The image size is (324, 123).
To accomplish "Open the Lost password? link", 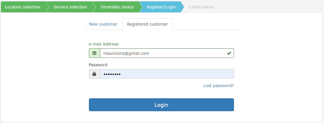I will coord(218,86).
